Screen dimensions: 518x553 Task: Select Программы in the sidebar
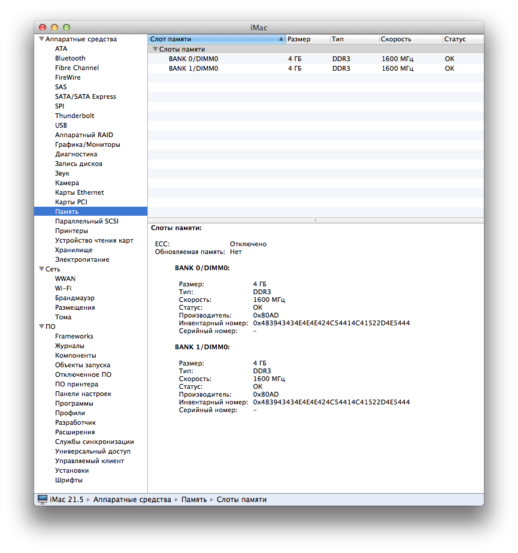(74, 403)
